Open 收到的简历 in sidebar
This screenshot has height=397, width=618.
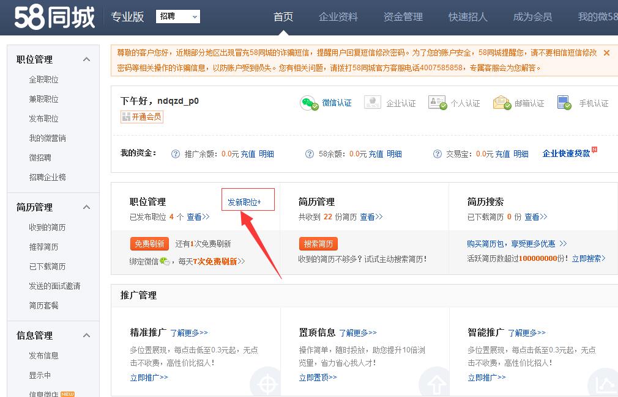[47, 227]
